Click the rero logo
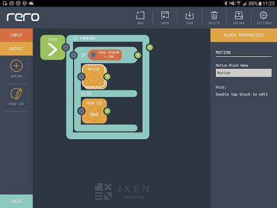This screenshot has width=277, height=208. (23, 17)
